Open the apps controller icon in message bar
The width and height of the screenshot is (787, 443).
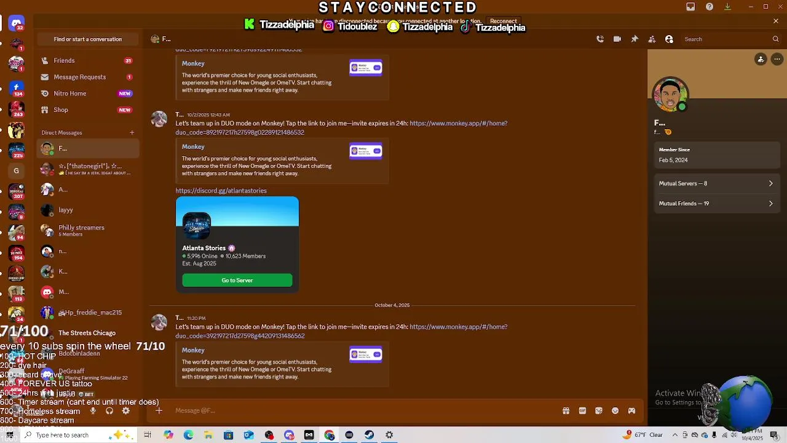631,410
